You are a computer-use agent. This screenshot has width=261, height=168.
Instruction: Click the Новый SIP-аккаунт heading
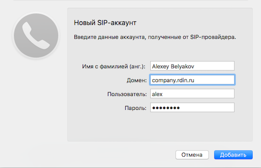point(105,23)
